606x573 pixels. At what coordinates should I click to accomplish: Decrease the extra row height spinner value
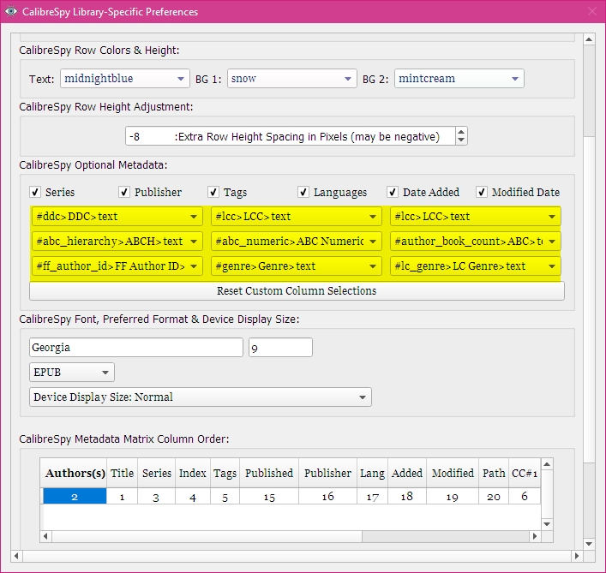coord(461,140)
